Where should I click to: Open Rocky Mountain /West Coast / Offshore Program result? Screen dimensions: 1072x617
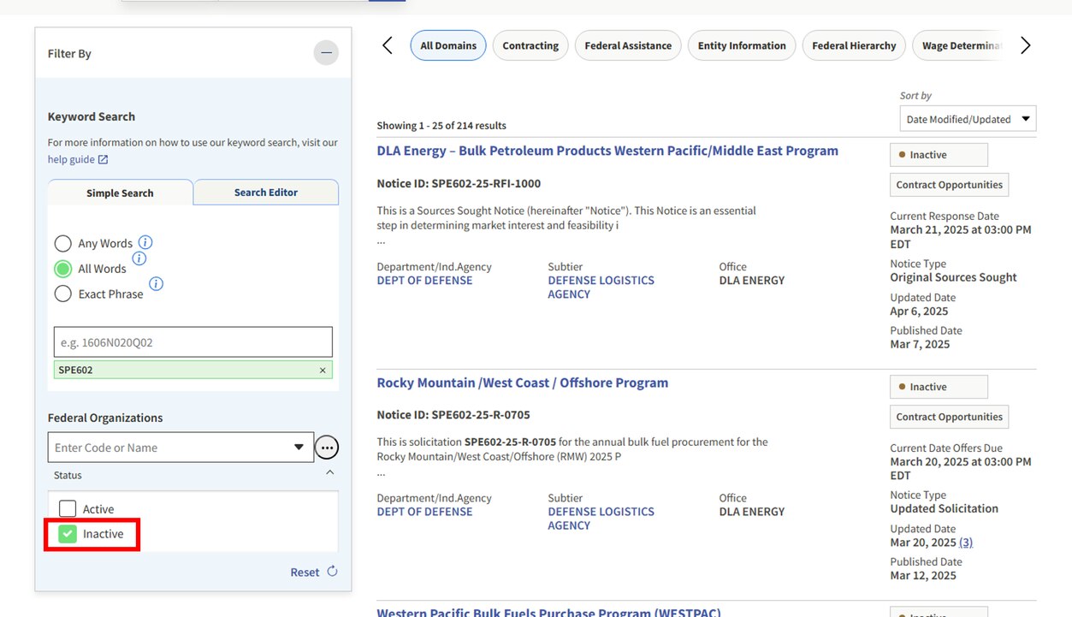(522, 383)
